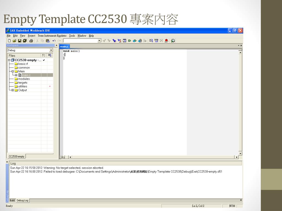
Task: Collapse the Main folder node
Action: tap(13, 71)
